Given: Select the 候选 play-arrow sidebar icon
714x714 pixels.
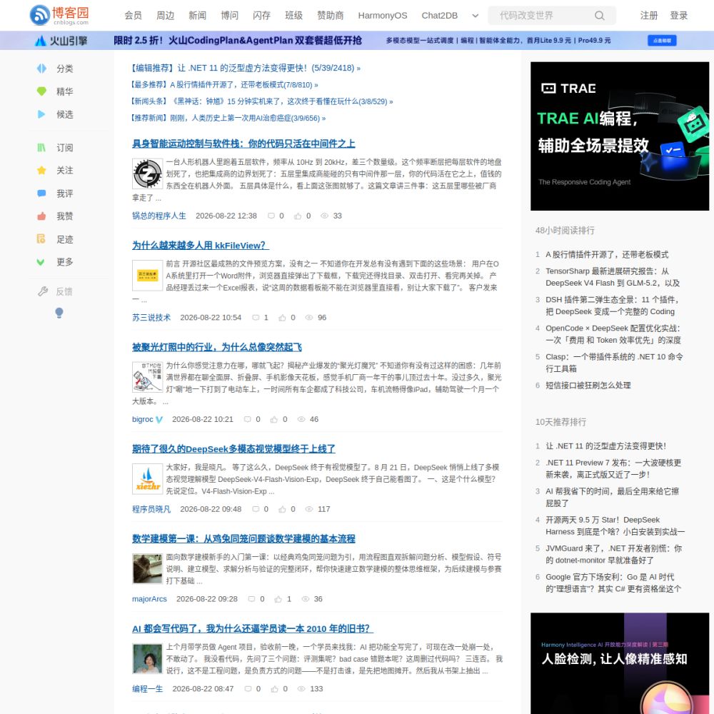Looking at the screenshot, I should pyautogui.click(x=41, y=114).
